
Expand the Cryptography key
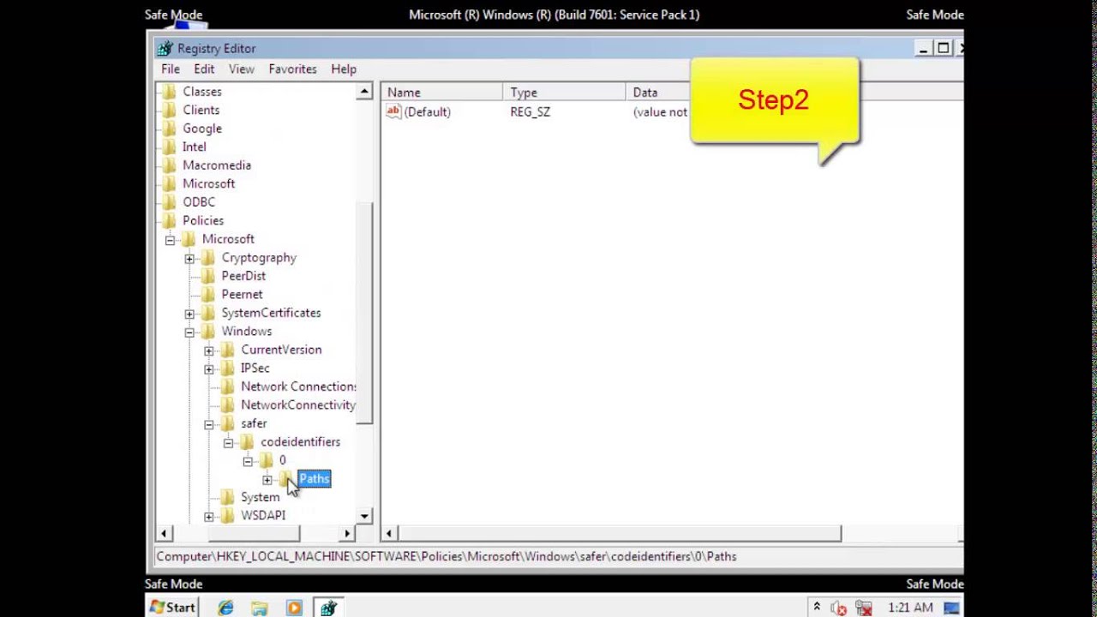189,258
